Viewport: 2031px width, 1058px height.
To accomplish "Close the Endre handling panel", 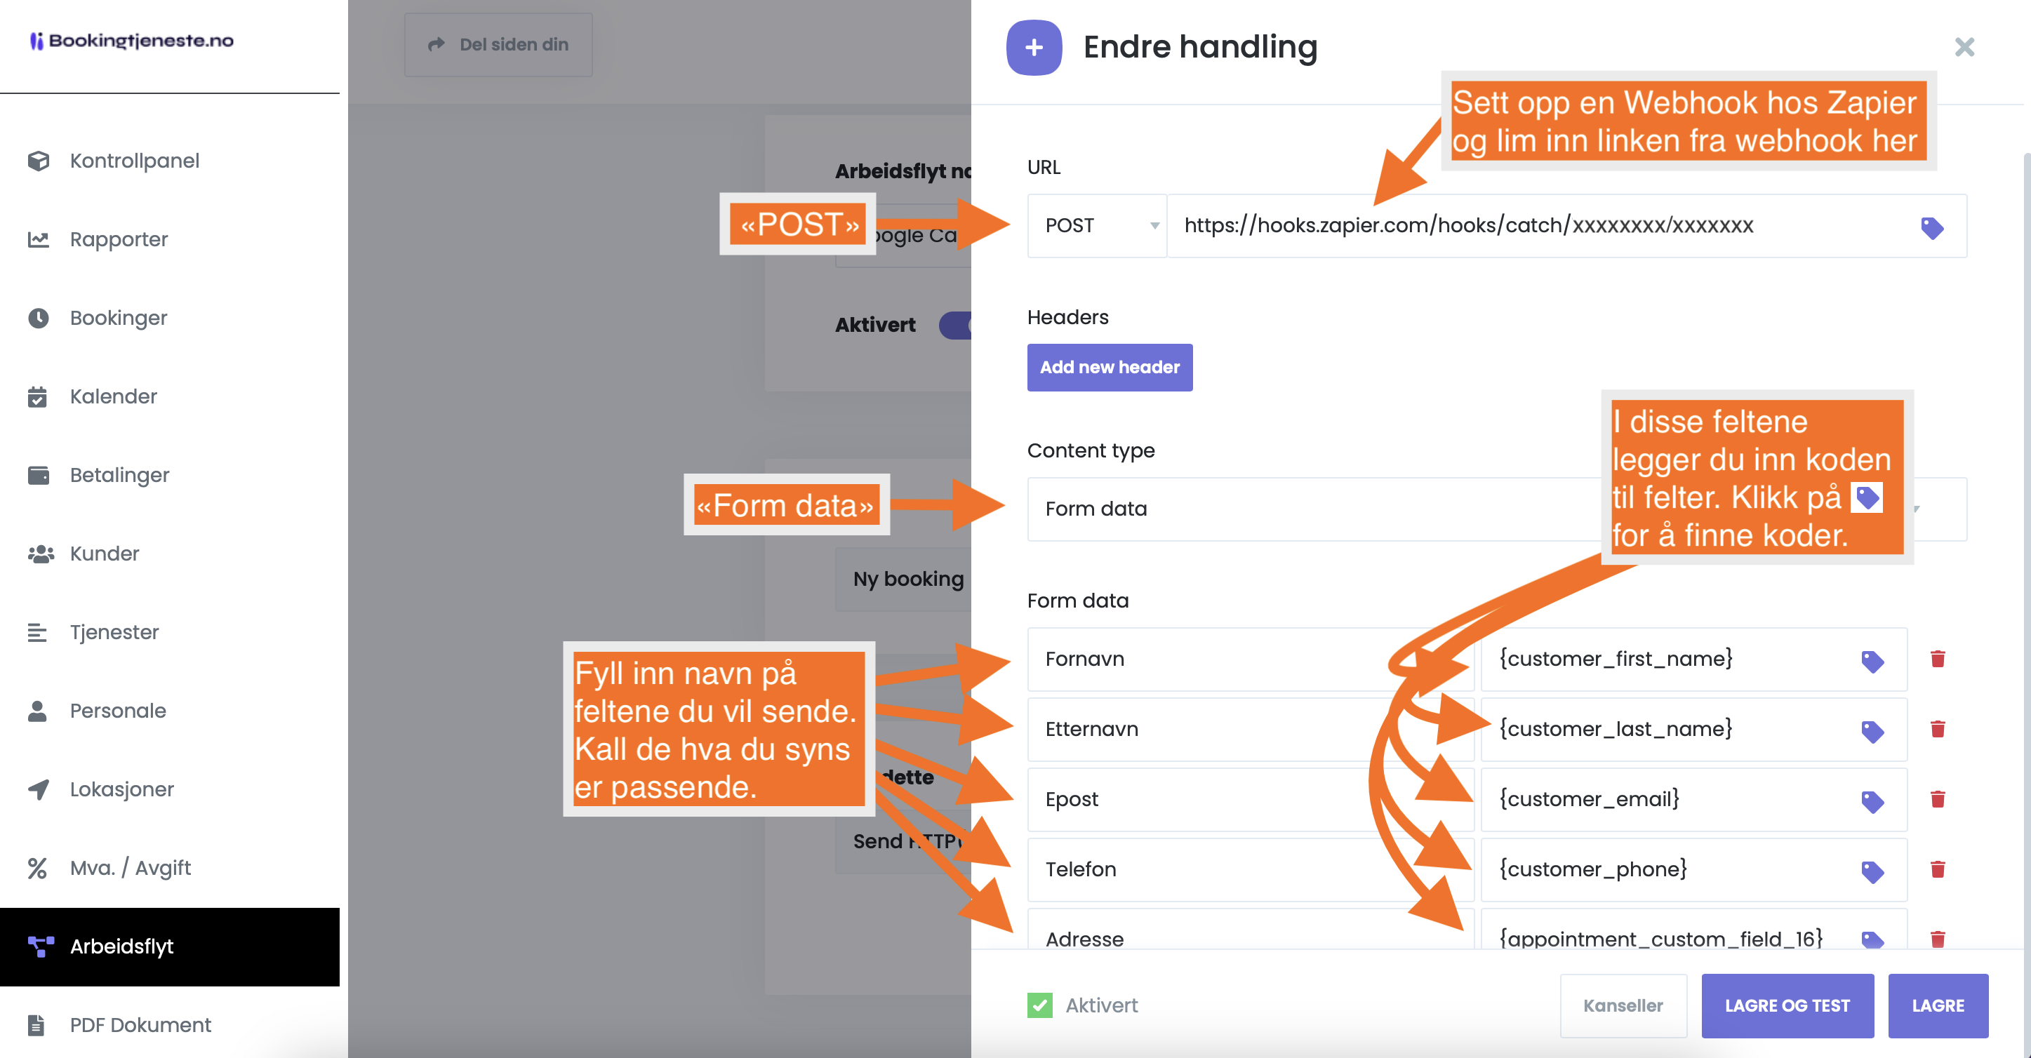I will [1964, 47].
